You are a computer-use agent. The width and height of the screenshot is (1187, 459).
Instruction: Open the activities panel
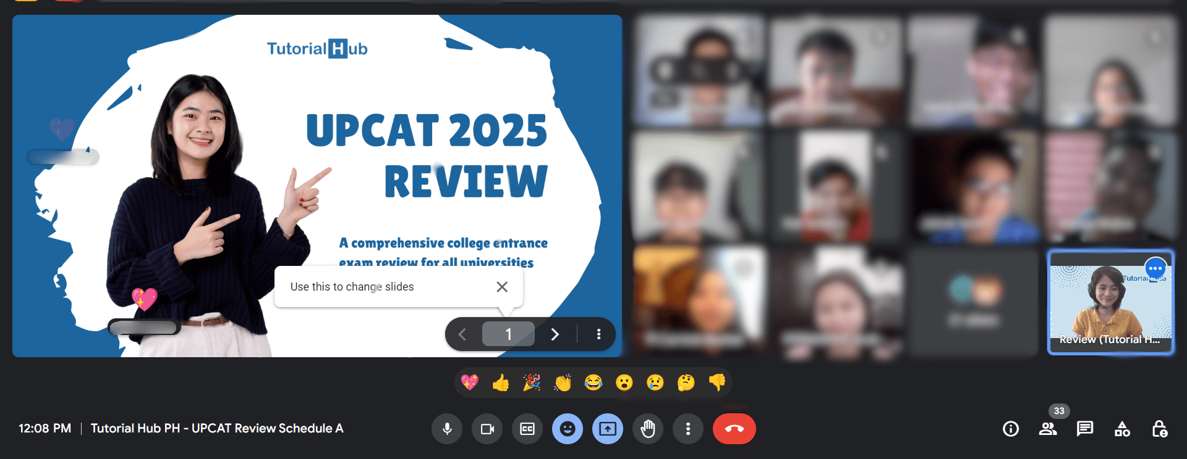click(1122, 429)
